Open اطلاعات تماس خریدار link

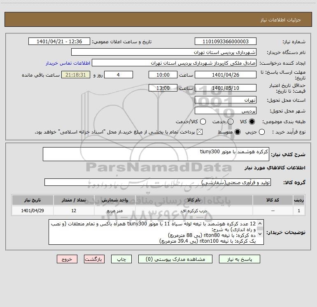(x=68, y=63)
